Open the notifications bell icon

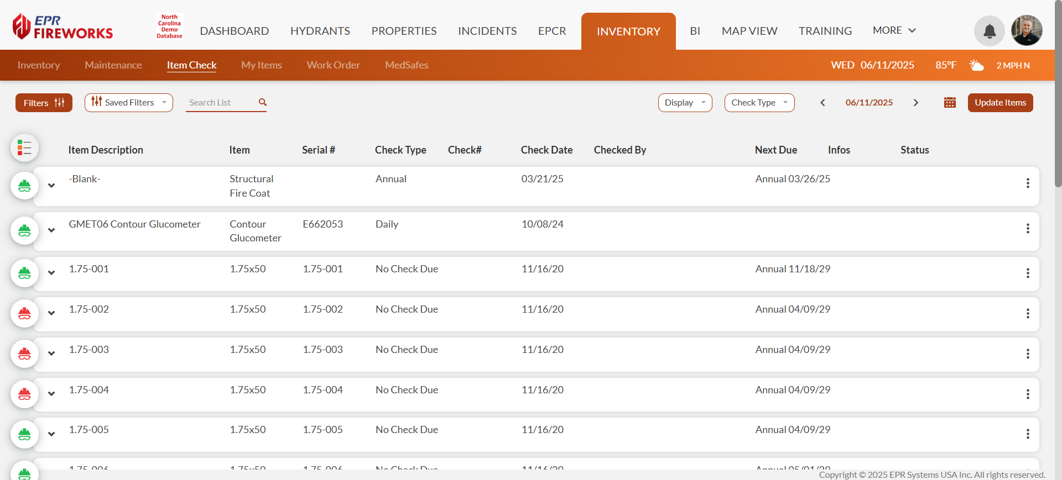(989, 31)
